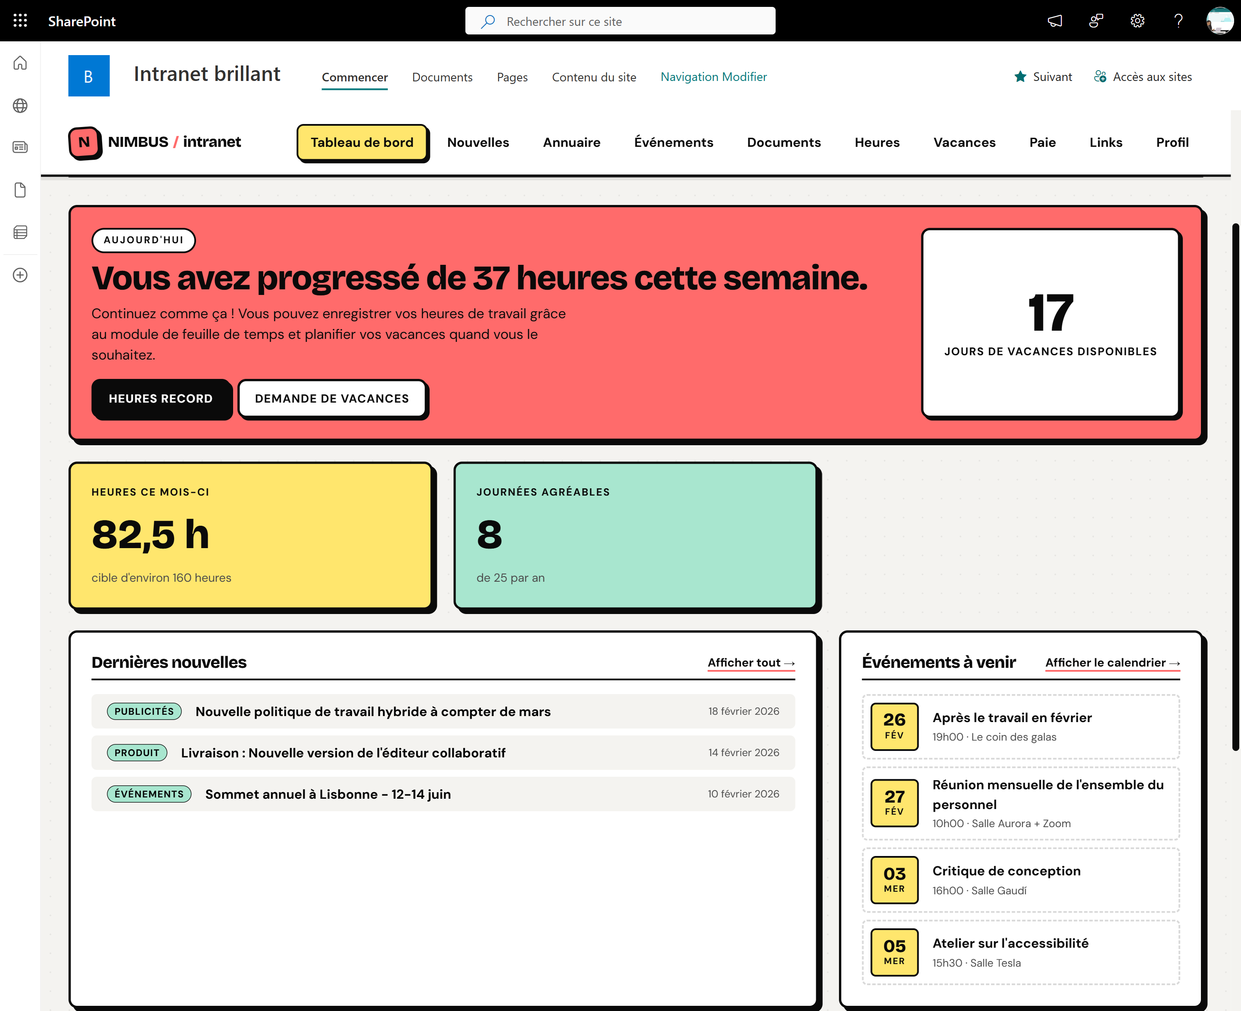Click the Suivant follow label

click(1052, 77)
